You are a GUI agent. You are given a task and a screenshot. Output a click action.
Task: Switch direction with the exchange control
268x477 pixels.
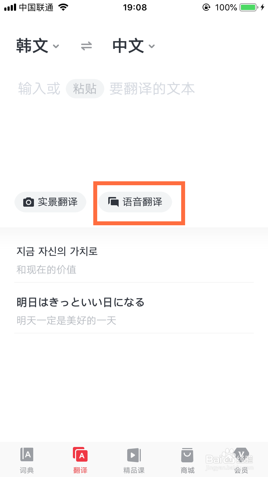pyautogui.click(x=86, y=46)
